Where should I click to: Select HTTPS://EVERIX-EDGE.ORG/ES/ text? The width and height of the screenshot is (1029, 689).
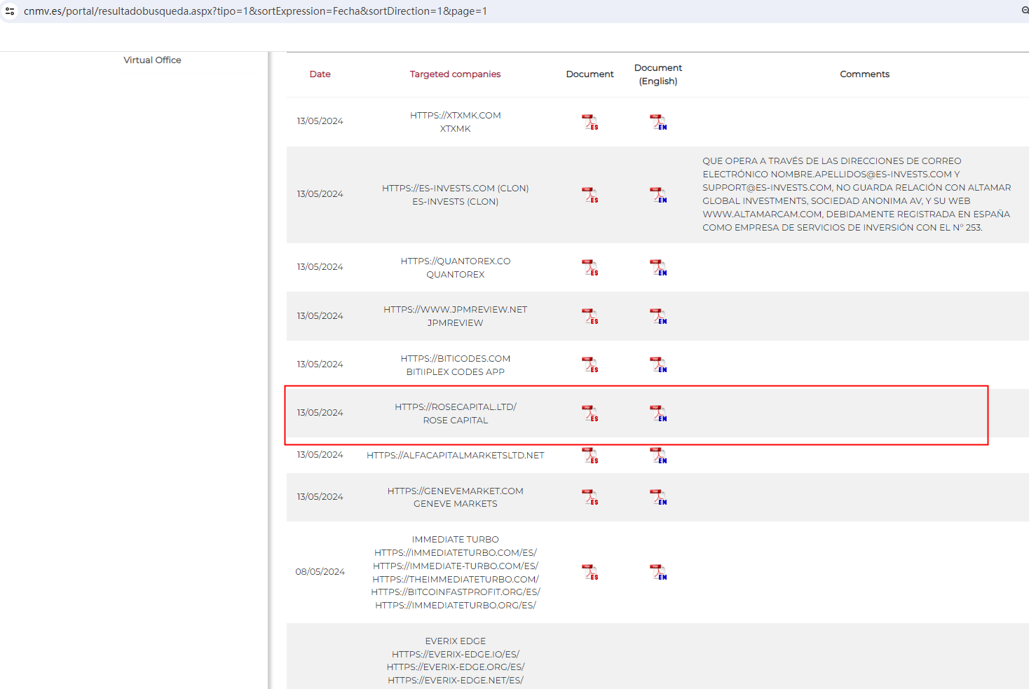pos(456,667)
